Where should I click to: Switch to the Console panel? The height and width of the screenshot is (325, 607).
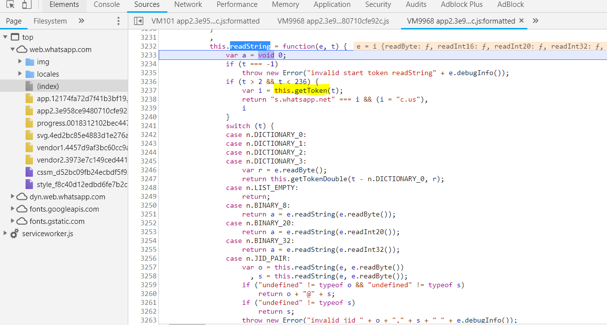(107, 5)
